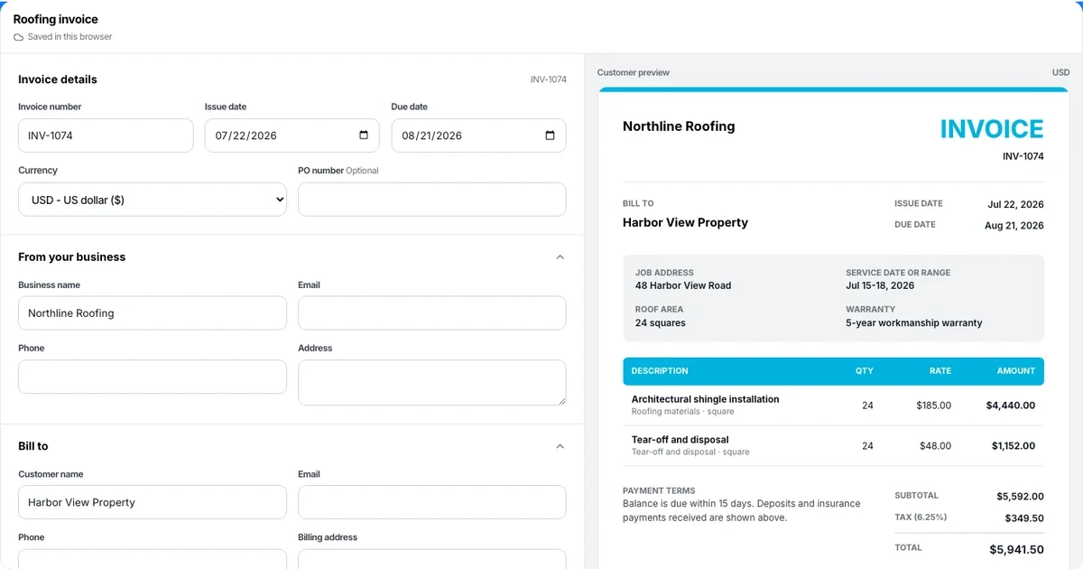The image size is (1083, 569).
Task: Click the $5,592.00 subtotal value
Action: point(1020,497)
